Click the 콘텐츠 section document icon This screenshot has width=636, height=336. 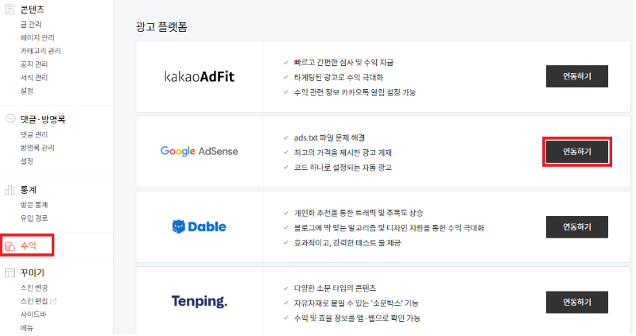point(10,10)
